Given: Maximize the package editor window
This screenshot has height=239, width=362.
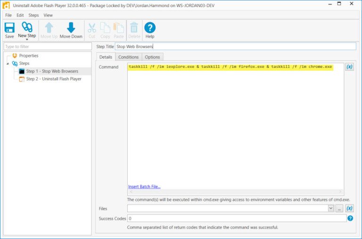Looking at the screenshot, I should tap(339, 3).
